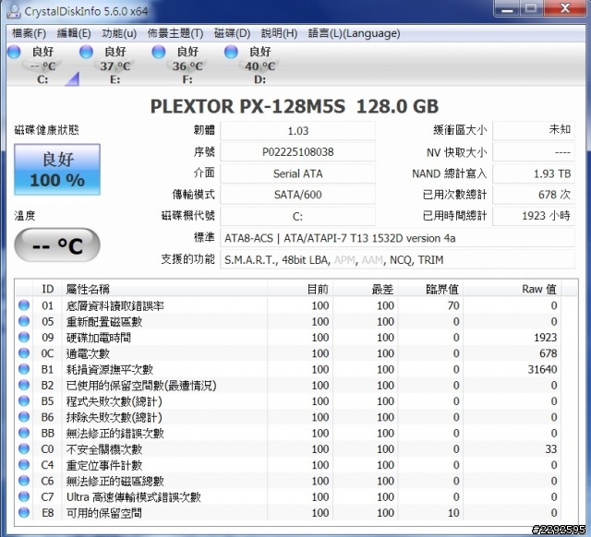Click the serial number P02225108038 field
Screen dimensions: 591x537
(x=297, y=152)
